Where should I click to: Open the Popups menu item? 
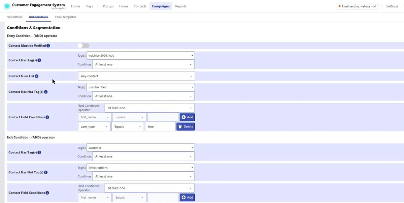pyautogui.click(x=108, y=6)
